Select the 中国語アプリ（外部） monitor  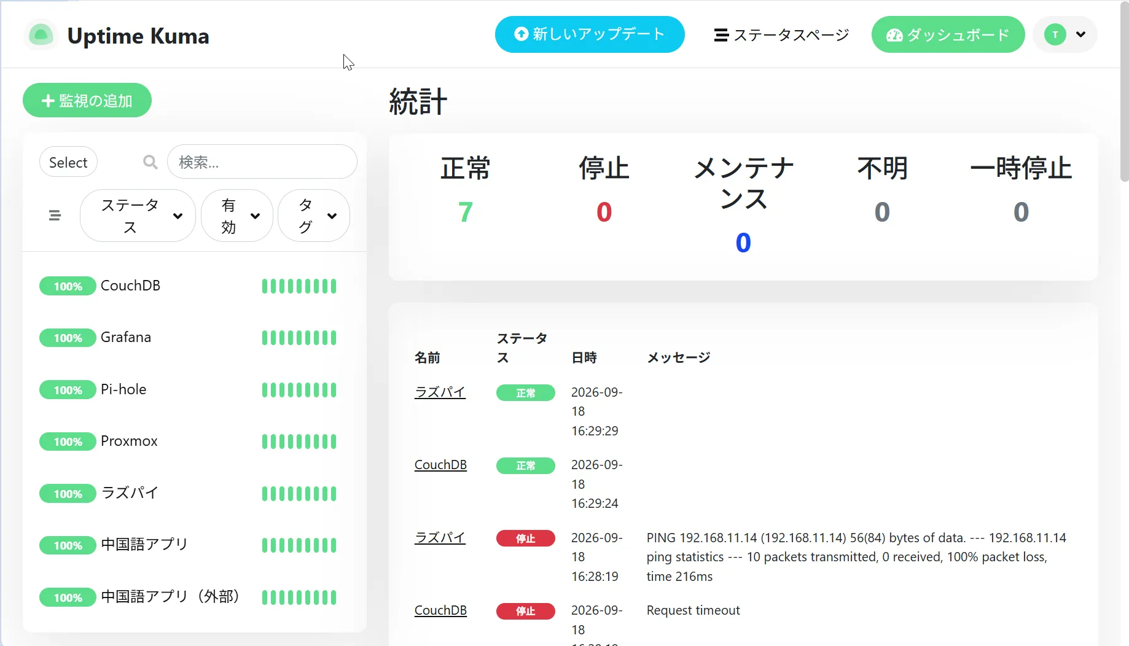click(x=195, y=597)
